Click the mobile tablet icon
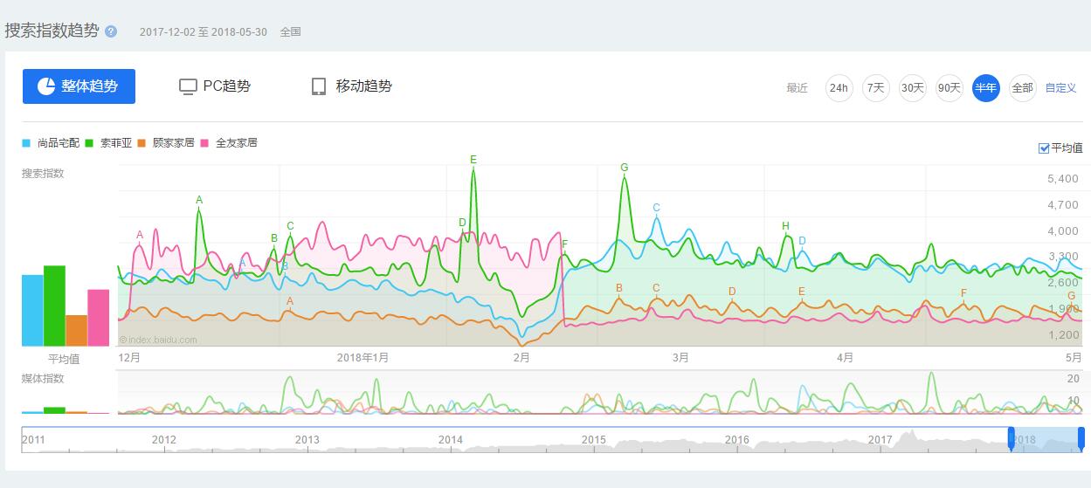1091x488 pixels. [319, 86]
